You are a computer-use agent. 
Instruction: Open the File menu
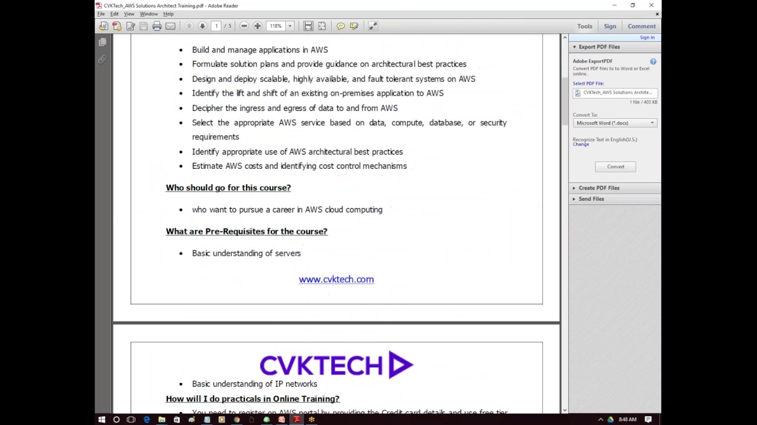[x=101, y=14]
